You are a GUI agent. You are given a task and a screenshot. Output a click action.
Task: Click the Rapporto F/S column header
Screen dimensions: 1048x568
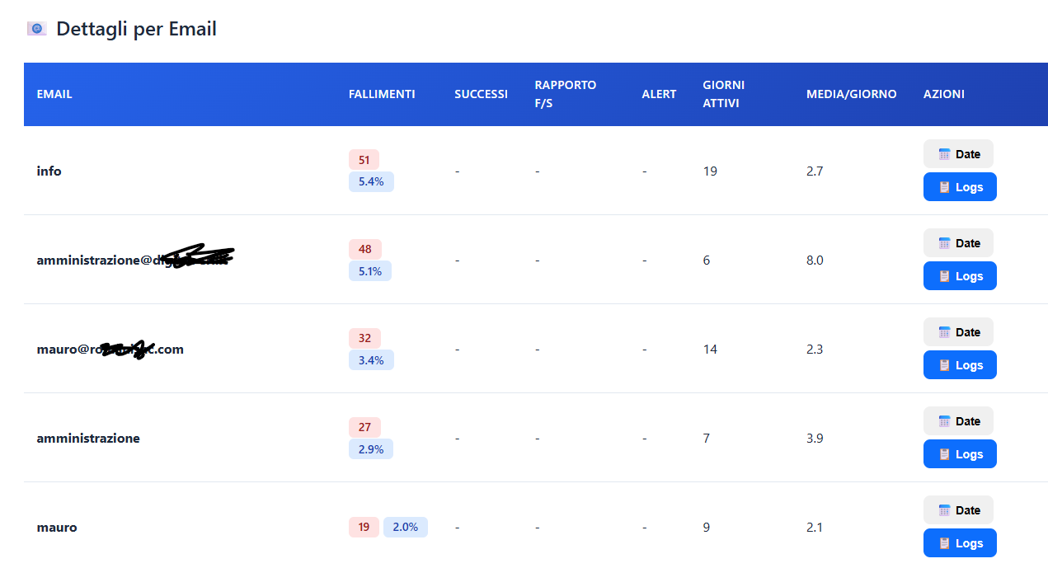tap(565, 94)
